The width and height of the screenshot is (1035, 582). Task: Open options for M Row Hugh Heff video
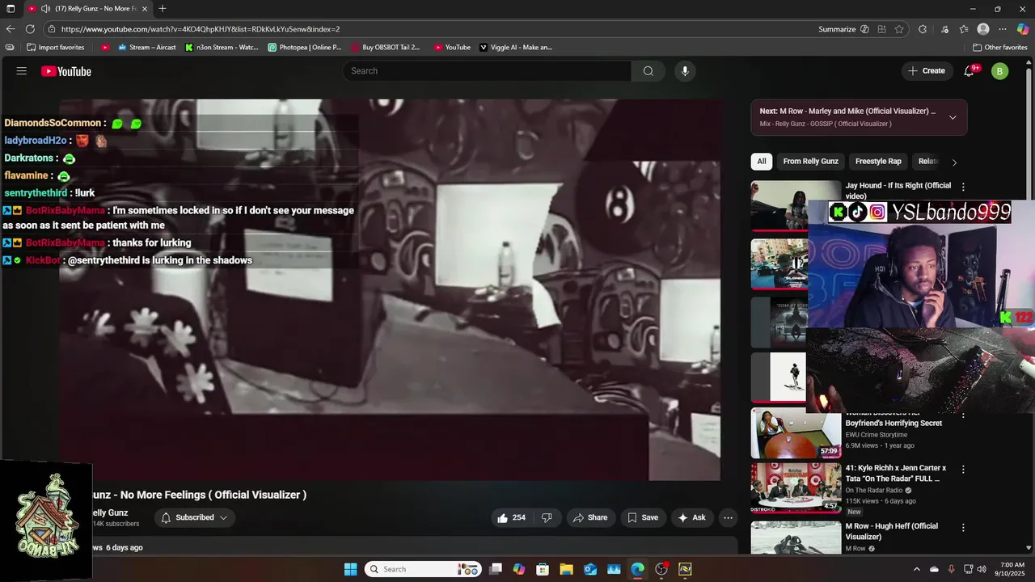(x=962, y=527)
